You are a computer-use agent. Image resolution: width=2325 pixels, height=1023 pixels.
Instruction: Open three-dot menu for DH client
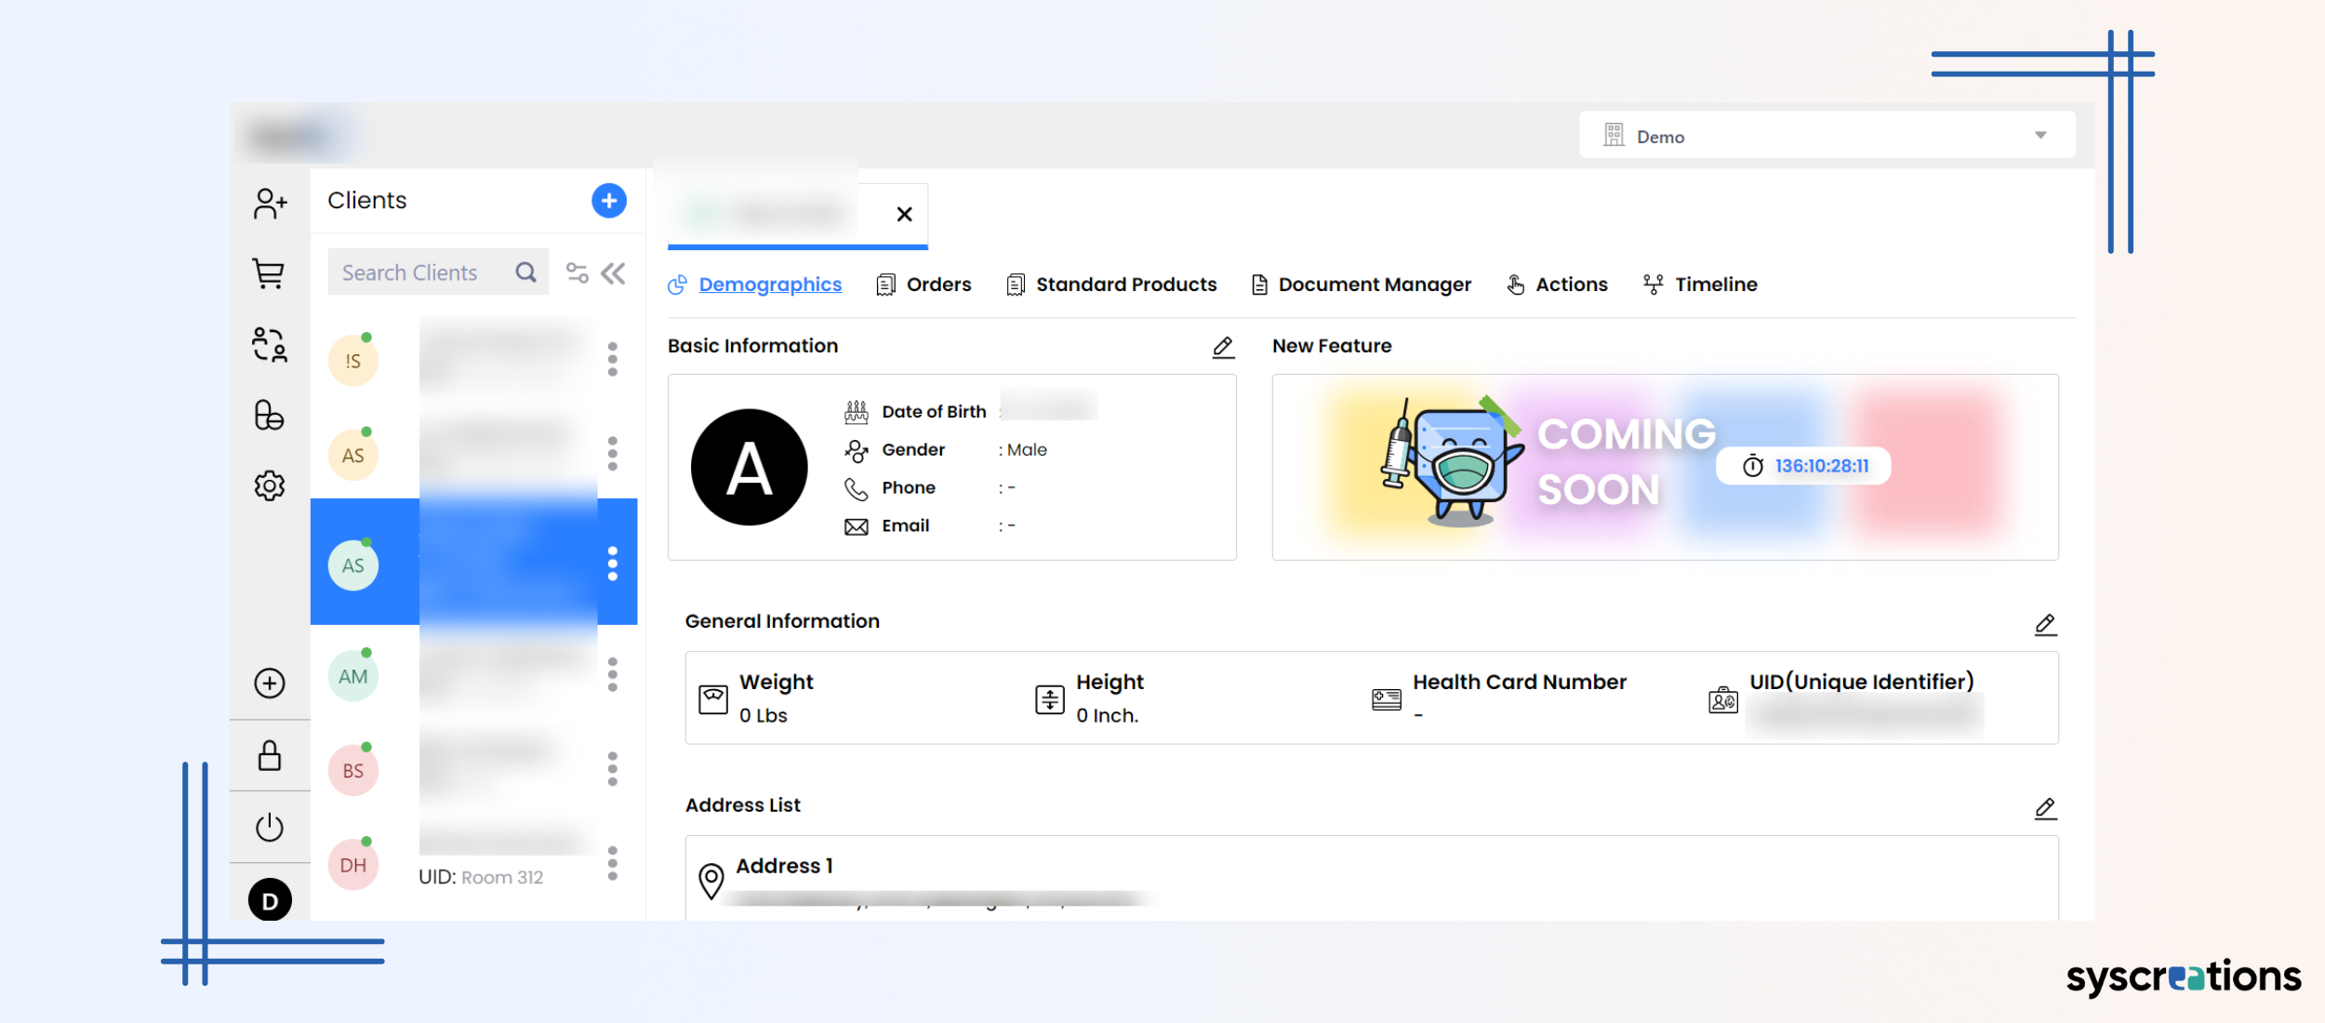pos(612,863)
